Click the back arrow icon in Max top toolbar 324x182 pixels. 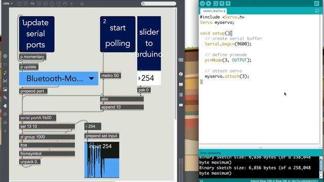pyautogui.click(x=82, y=4)
